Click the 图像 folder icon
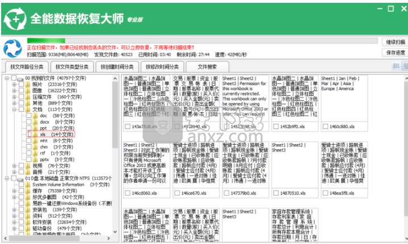 [x=28, y=91]
